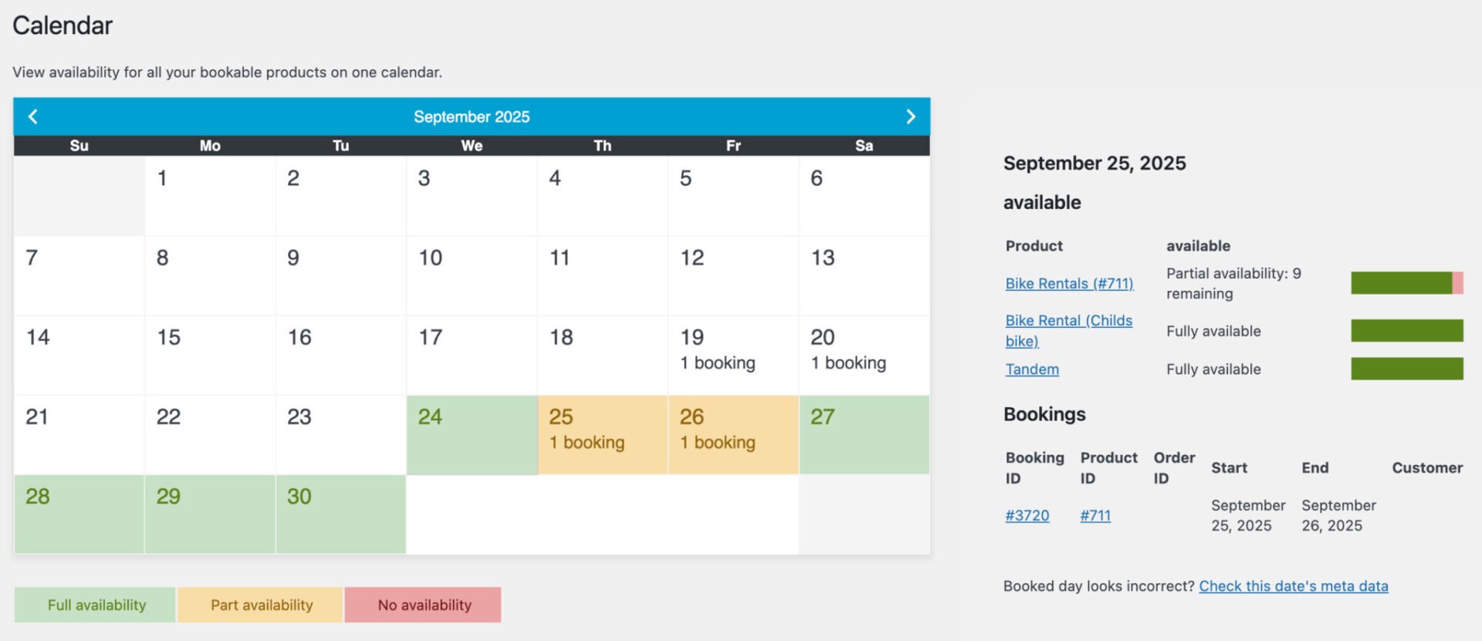Select September 17 on the calendar
The image size is (1482, 641).
tap(472, 356)
